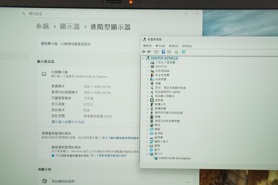
Task: Click the laptop icon beside 內部顯示器
Action: tap(44, 74)
